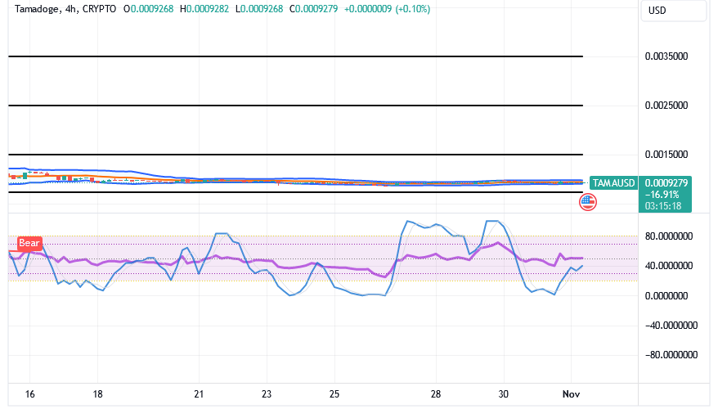Viewport: 718px width, 409px height.
Task: Click the 0.0015000 price axis label
Action: (666, 155)
